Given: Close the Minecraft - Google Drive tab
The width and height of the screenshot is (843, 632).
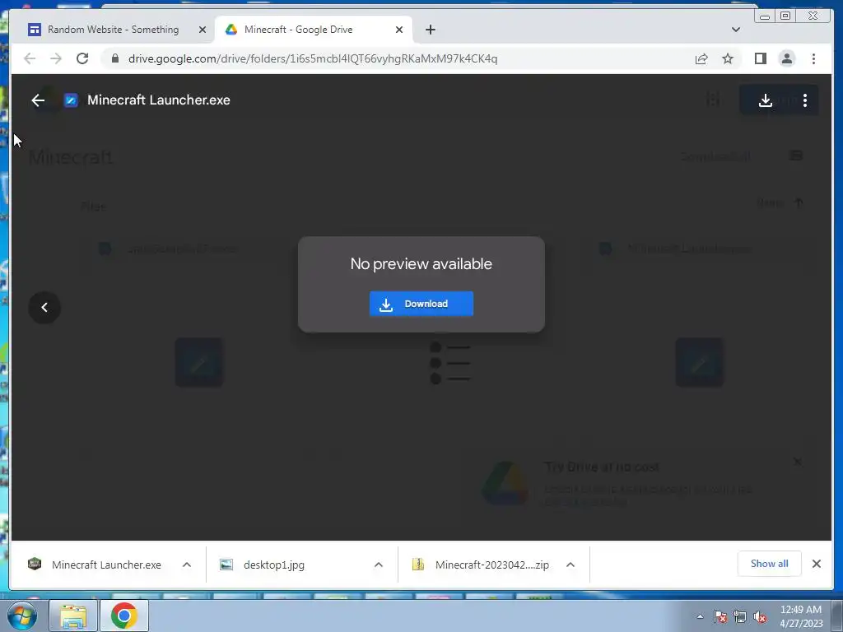Looking at the screenshot, I should pos(399,30).
